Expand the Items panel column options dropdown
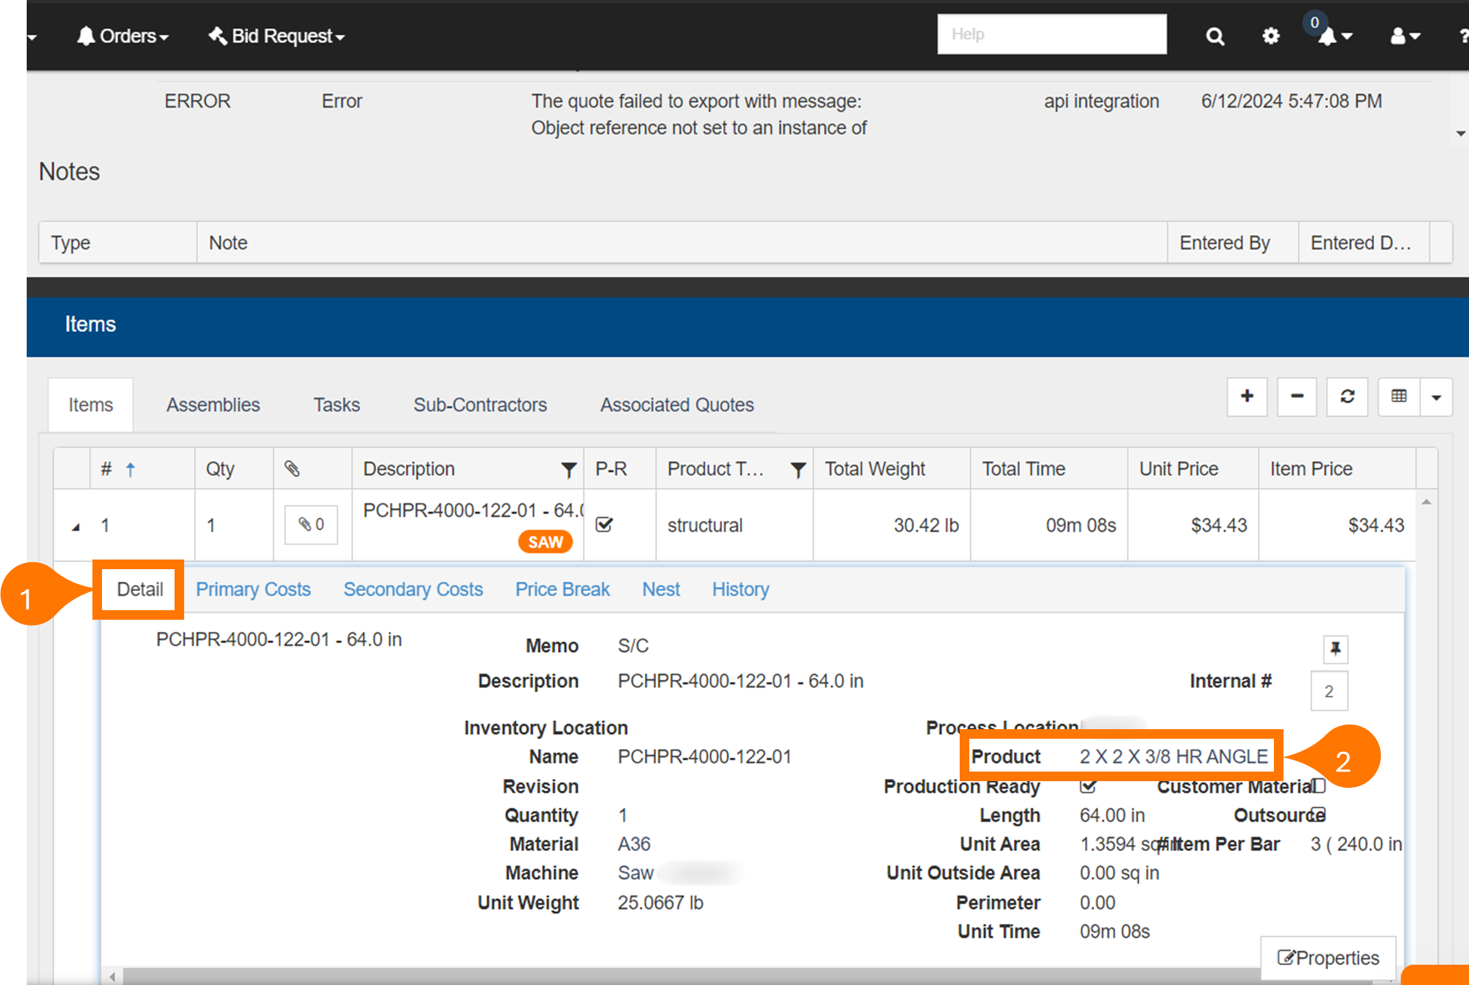1469x985 pixels. pyautogui.click(x=1437, y=396)
